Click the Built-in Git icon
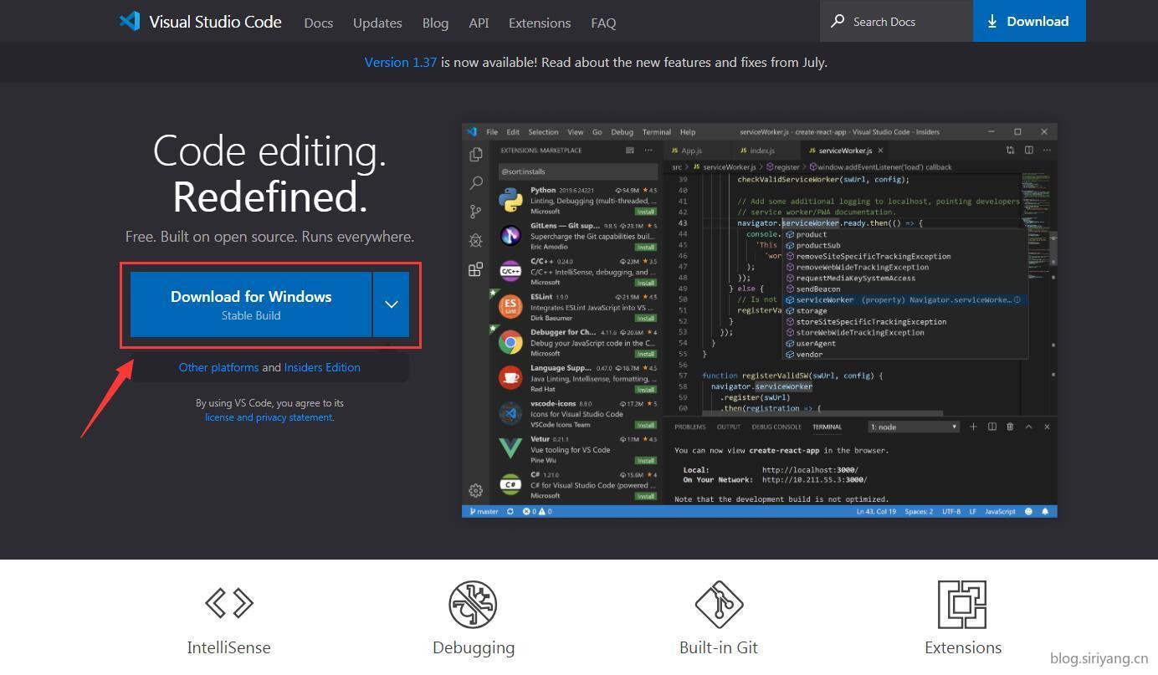Viewport: 1158px width, 675px height. coord(719,604)
